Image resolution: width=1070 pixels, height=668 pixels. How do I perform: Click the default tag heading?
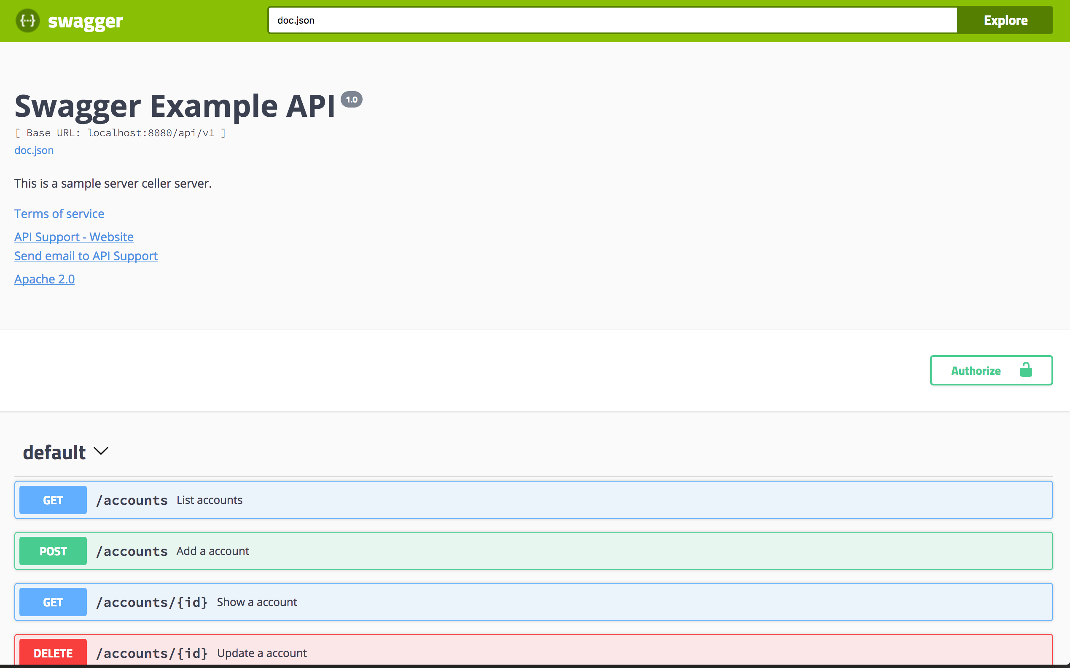coord(54,453)
